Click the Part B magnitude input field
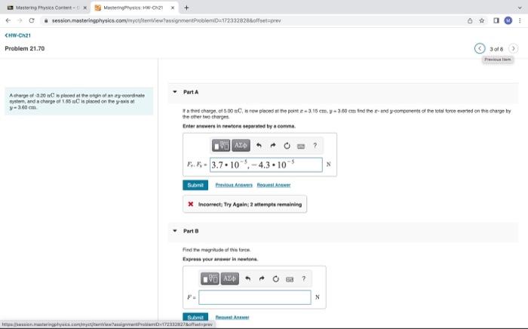 (x=255, y=297)
